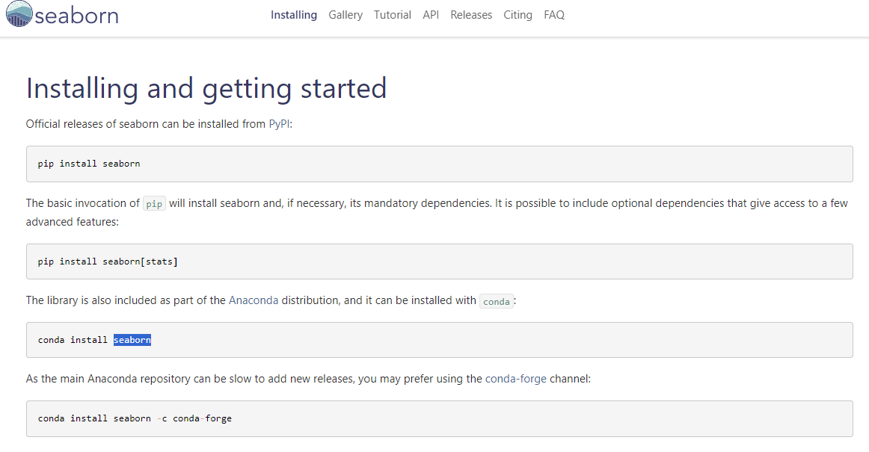The image size is (869, 452).
Task: Click the seaborn brand name text
Action: click(77, 16)
